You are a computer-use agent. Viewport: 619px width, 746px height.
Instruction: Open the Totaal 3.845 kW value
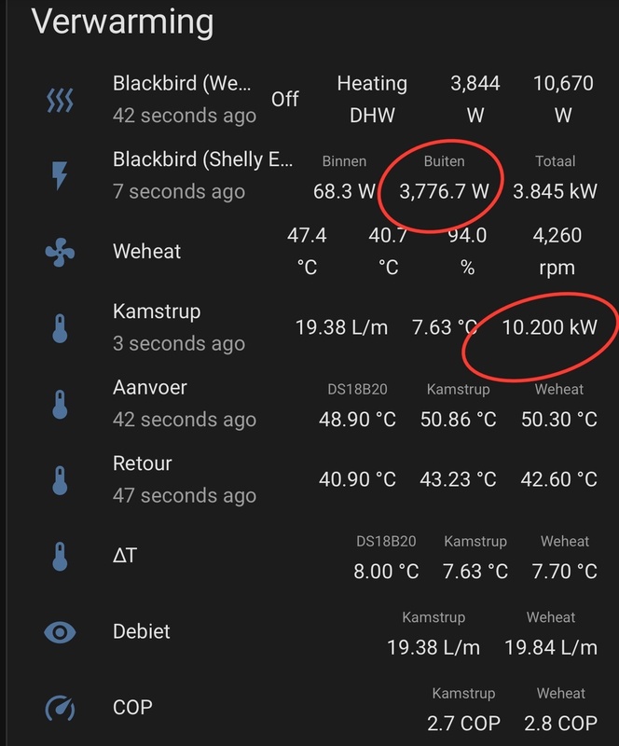click(556, 192)
